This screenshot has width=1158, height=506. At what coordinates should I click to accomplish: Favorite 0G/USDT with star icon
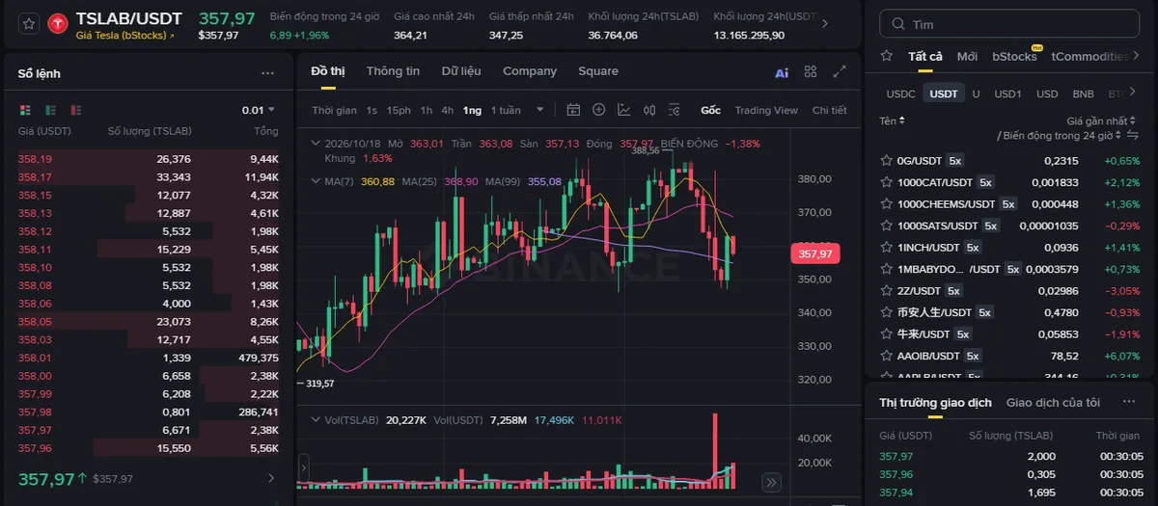886,160
